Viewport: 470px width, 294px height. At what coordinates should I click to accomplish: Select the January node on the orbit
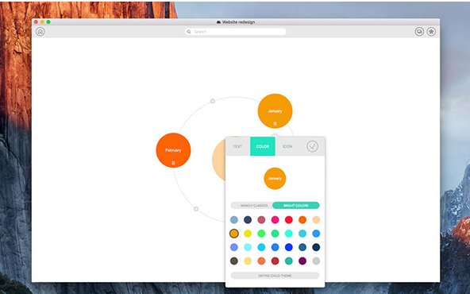coord(275,111)
